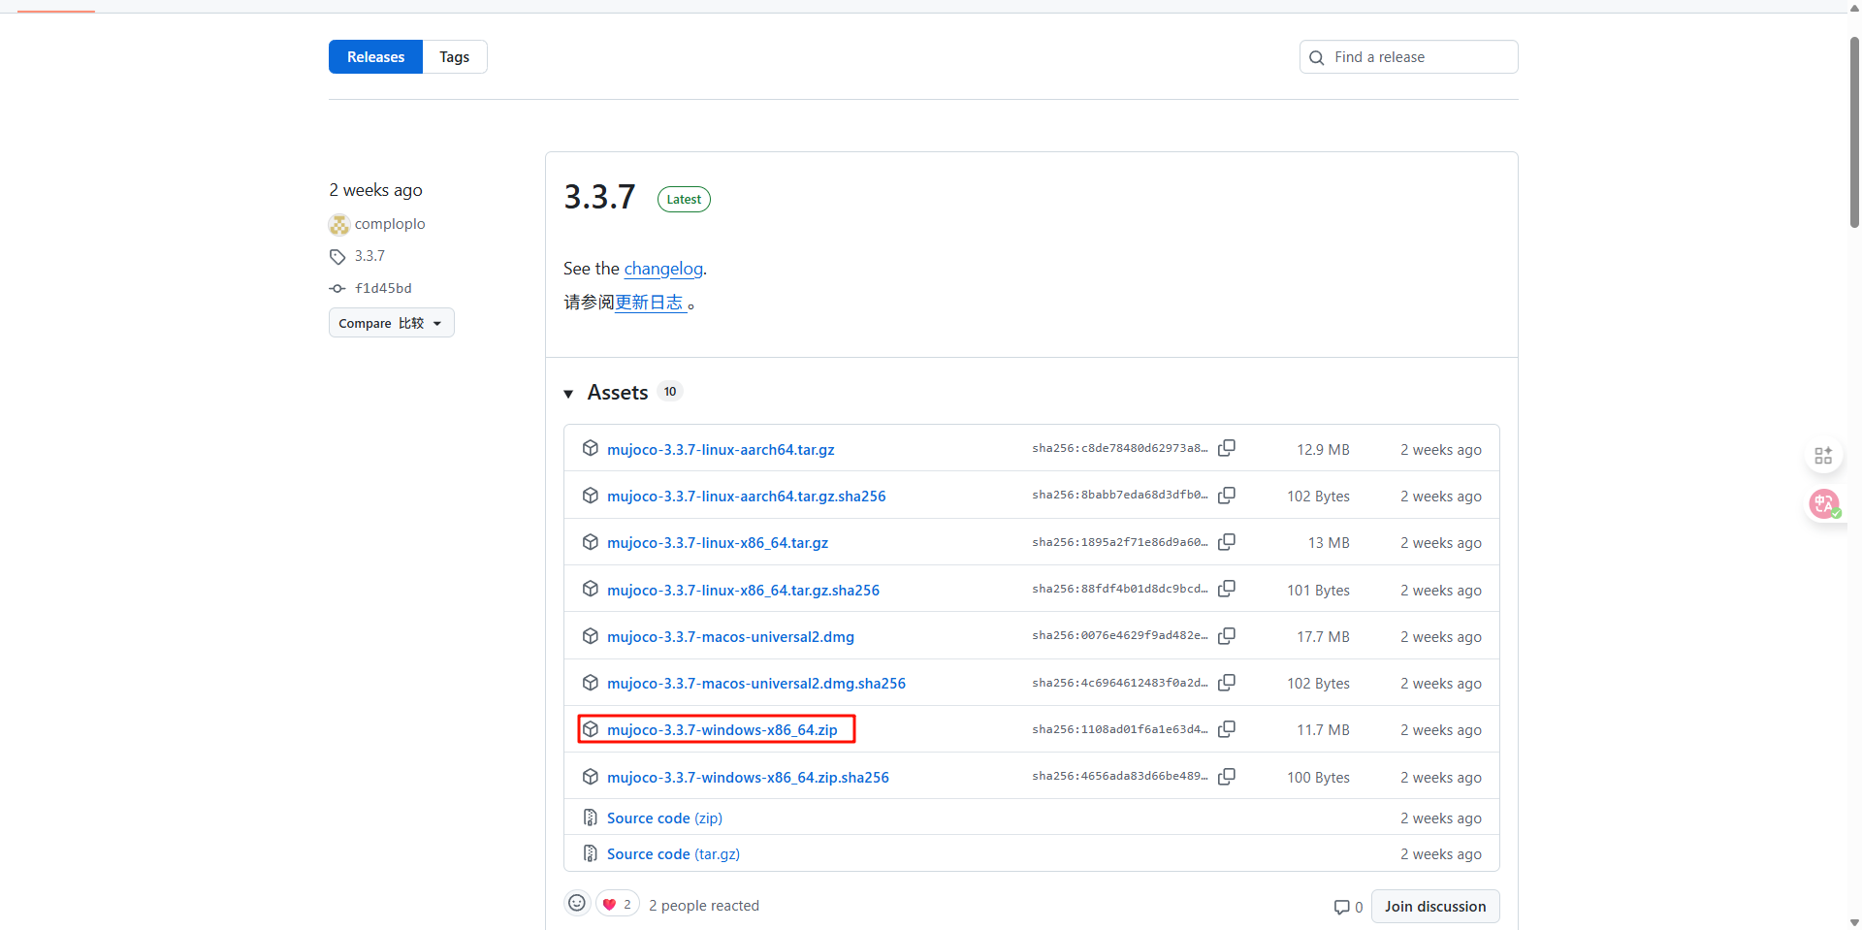This screenshot has width=1862, height=930.
Task: Collapse the Assets section triangle
Action: [569, 394]
